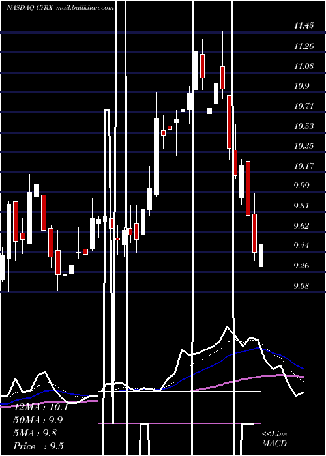Click the 9.44 price axis label
The image size is (326, 456).
(x=301, y=246)
